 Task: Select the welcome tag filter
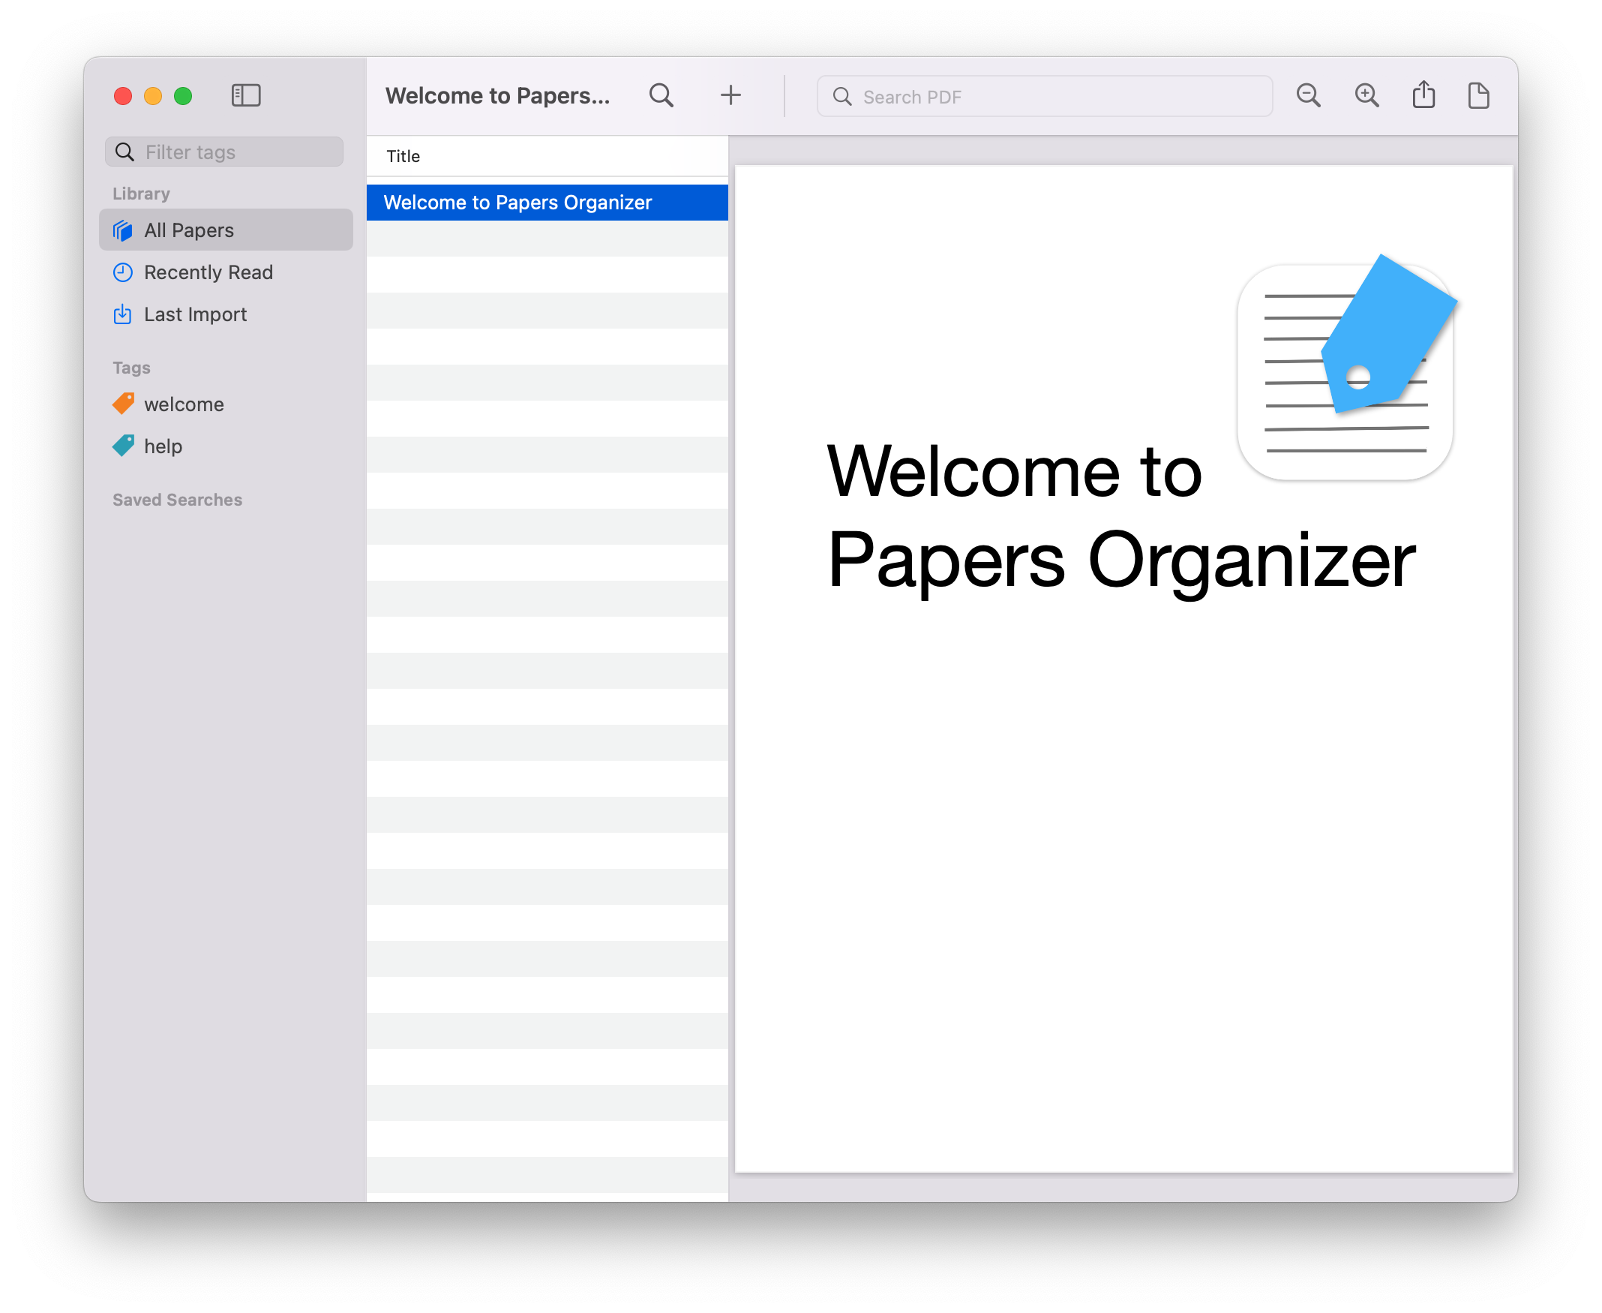pos(183,403)
